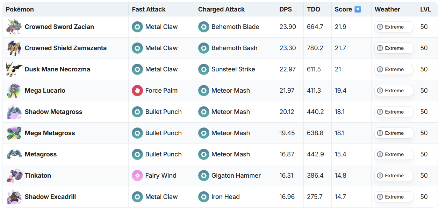Open Crowned Shield Zamazenta name link
The width and height of the screenshot is (439, 209).
pos(65,48)
